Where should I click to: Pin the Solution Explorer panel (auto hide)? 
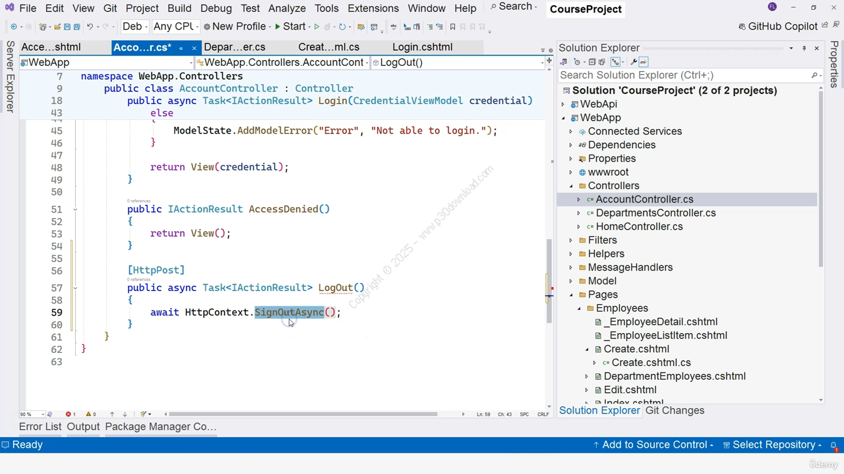(x=804, y=48)
